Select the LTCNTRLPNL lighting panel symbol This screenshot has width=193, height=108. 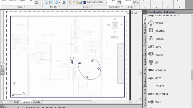(x=158, y=94)
